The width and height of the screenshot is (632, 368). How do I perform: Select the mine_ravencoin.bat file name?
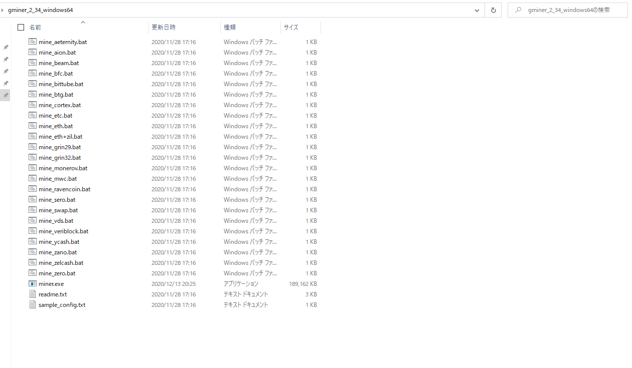[64, 189]
